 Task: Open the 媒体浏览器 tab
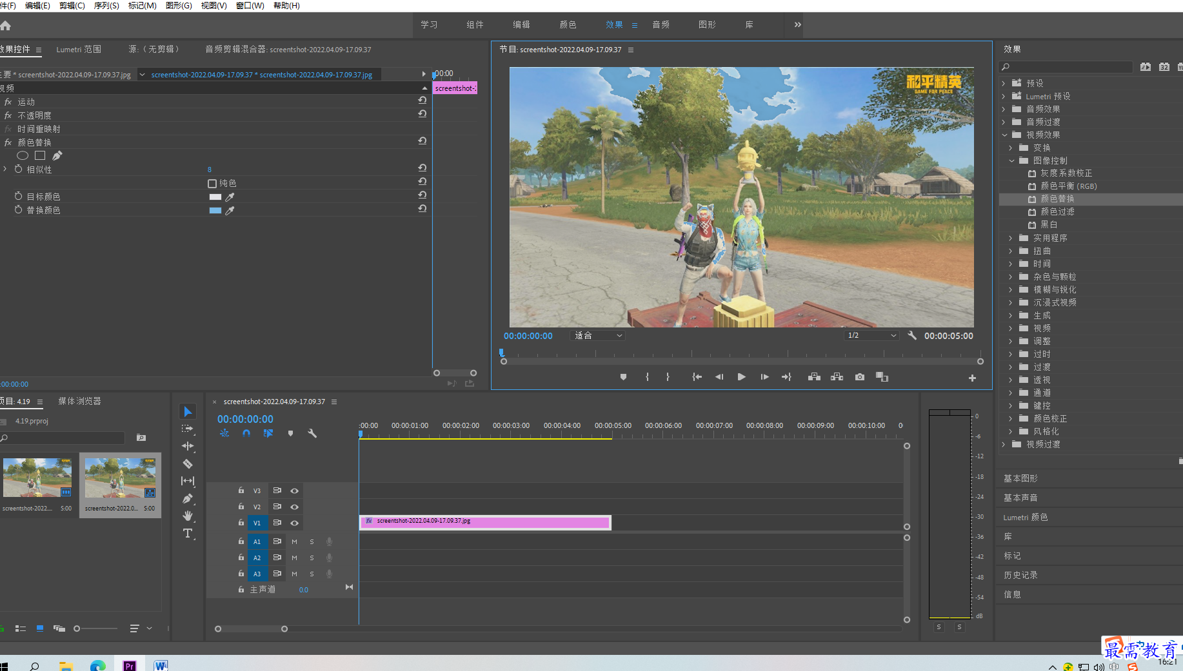pos(79,401)
